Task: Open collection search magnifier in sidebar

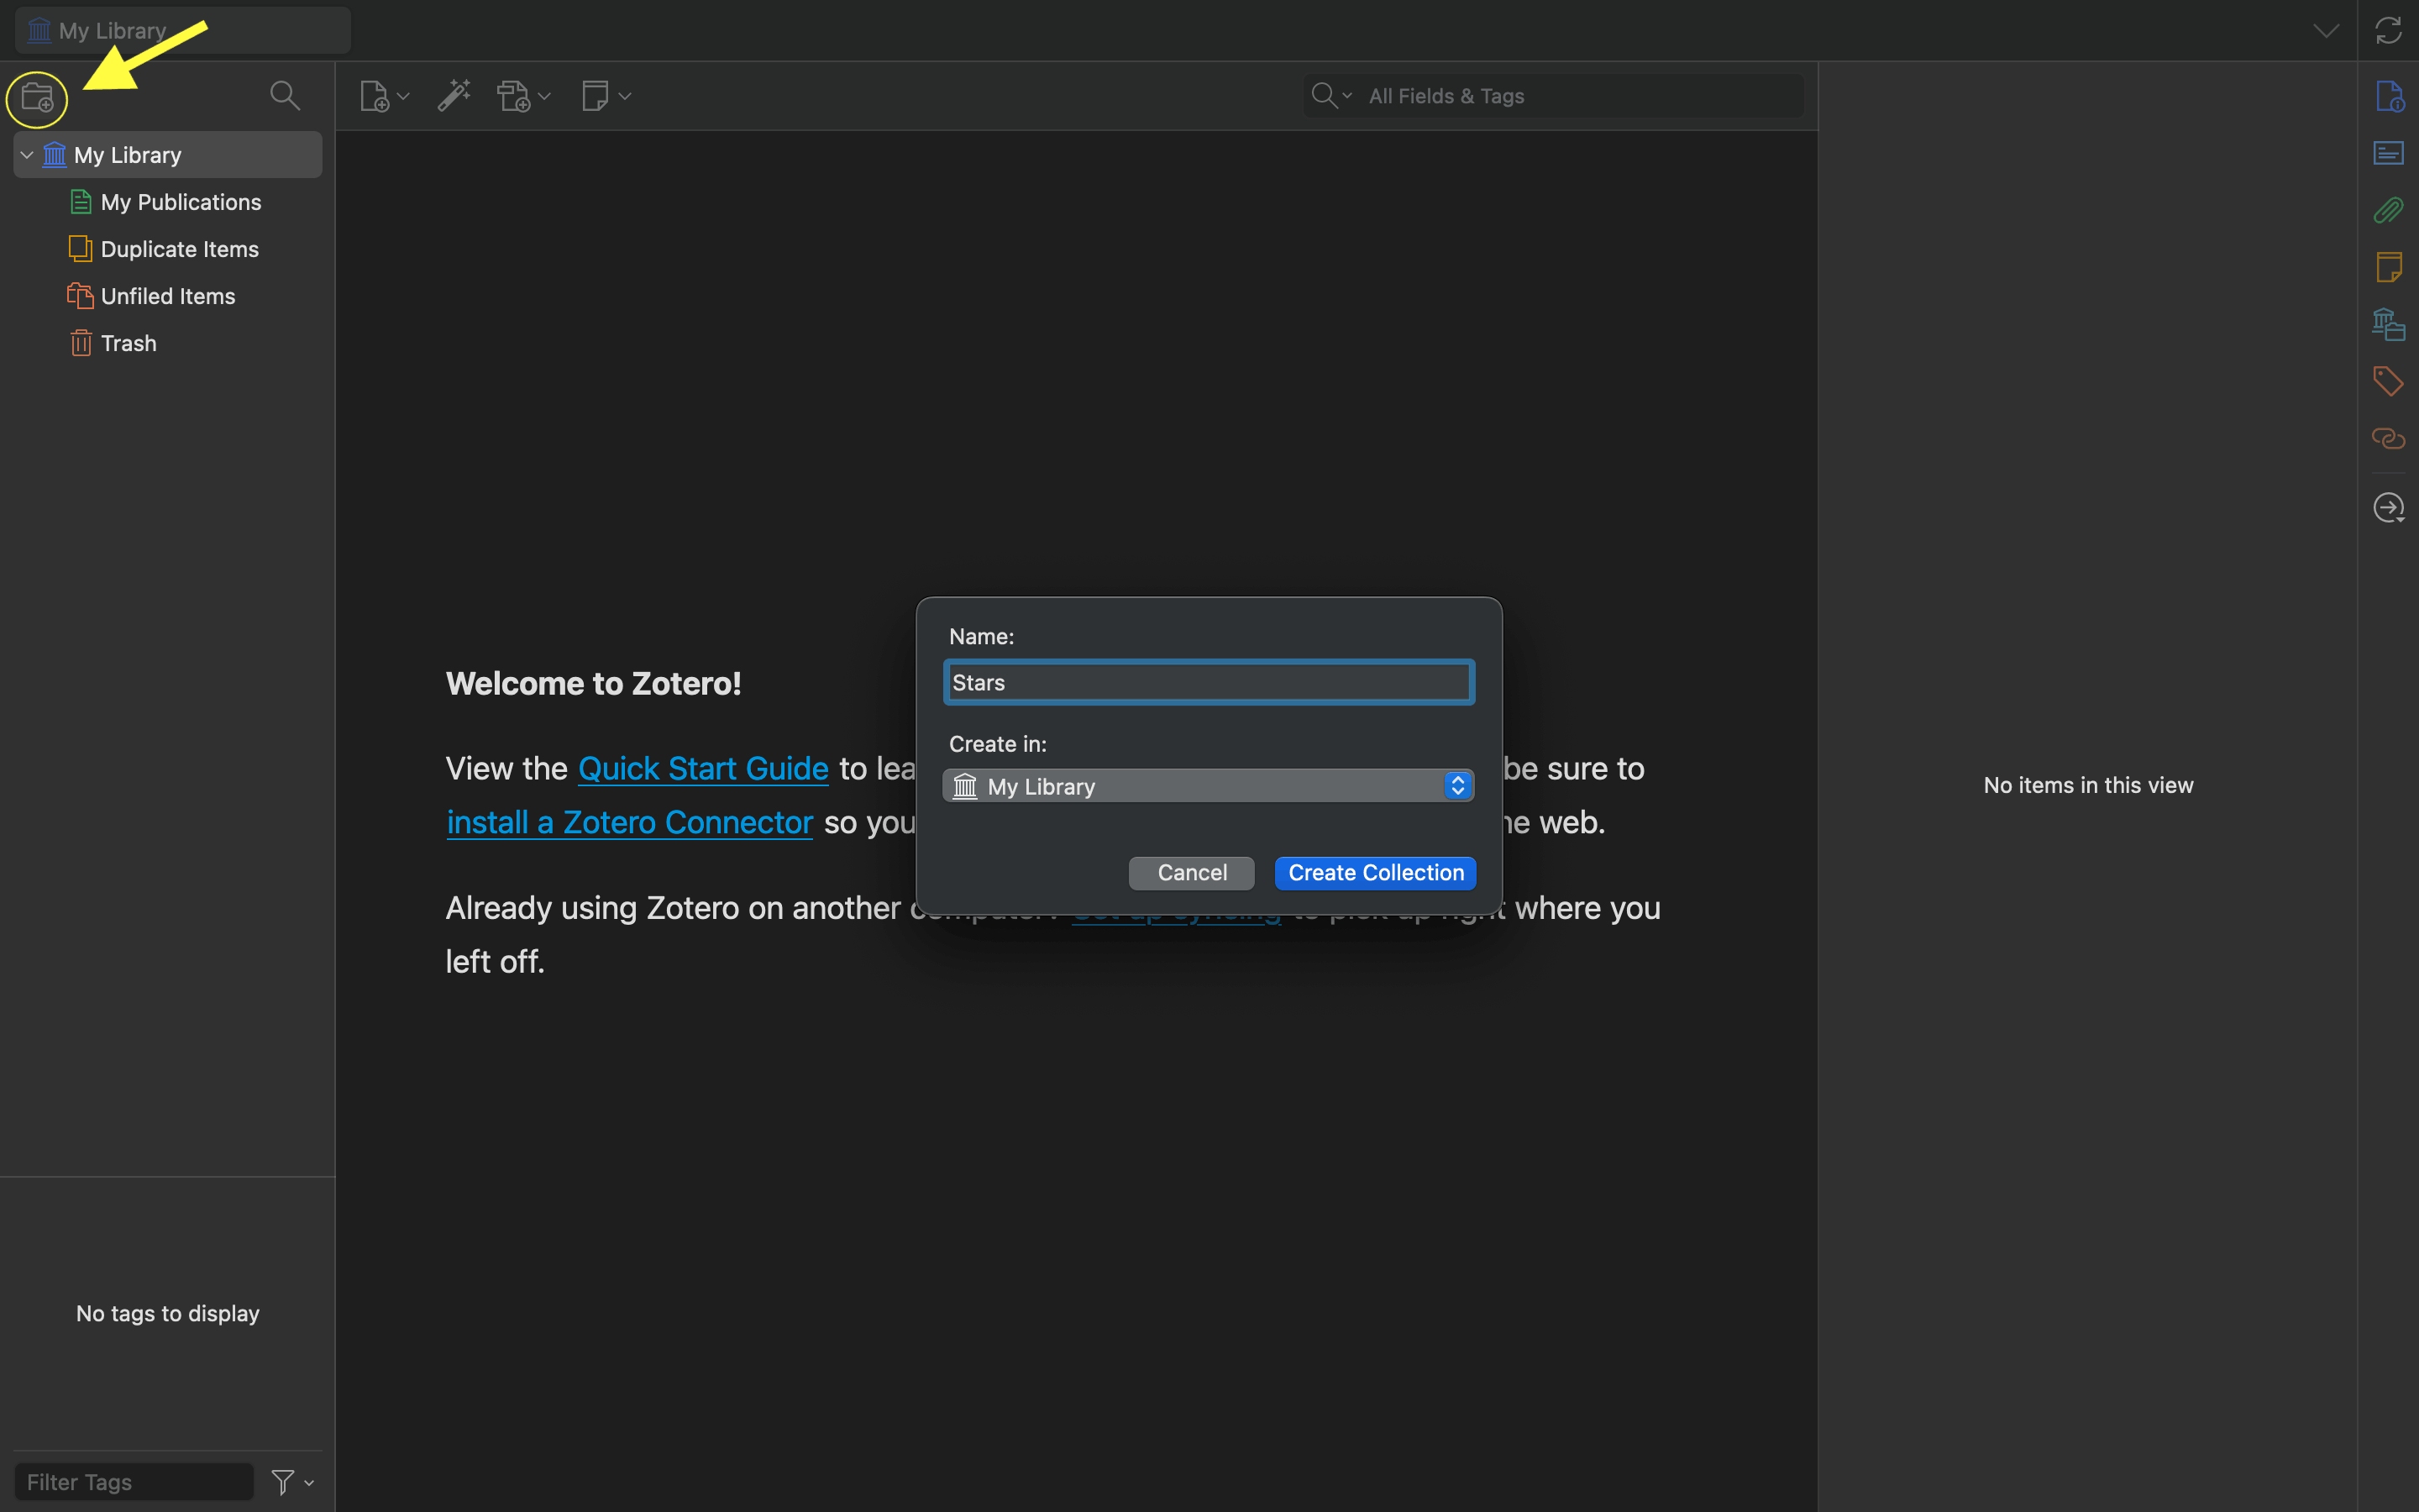Action: click(285, 96)
